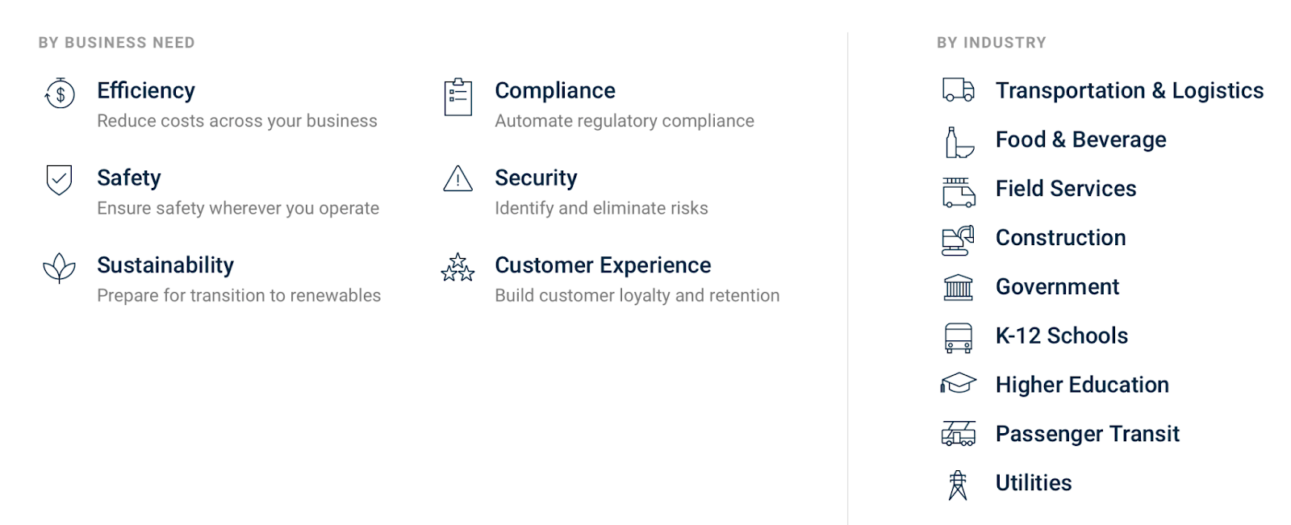
Task: Click the clipboard Compliance icon
Action: click(x=457, y=98)
